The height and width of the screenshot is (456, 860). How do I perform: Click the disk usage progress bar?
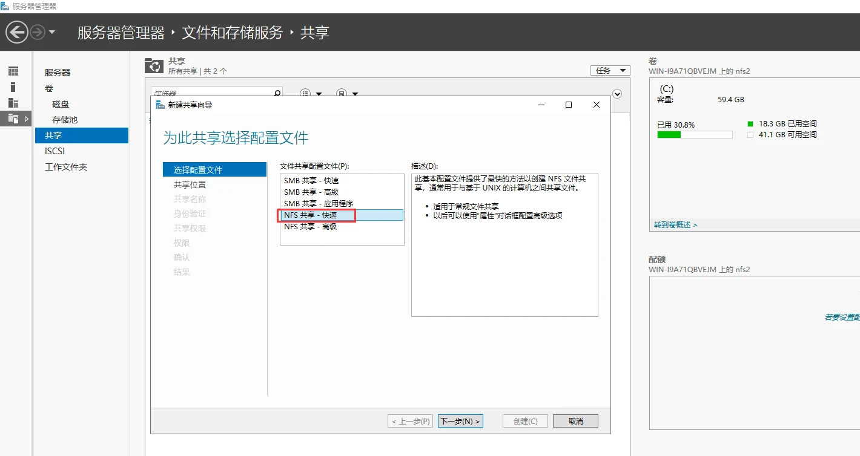point(695,135)
